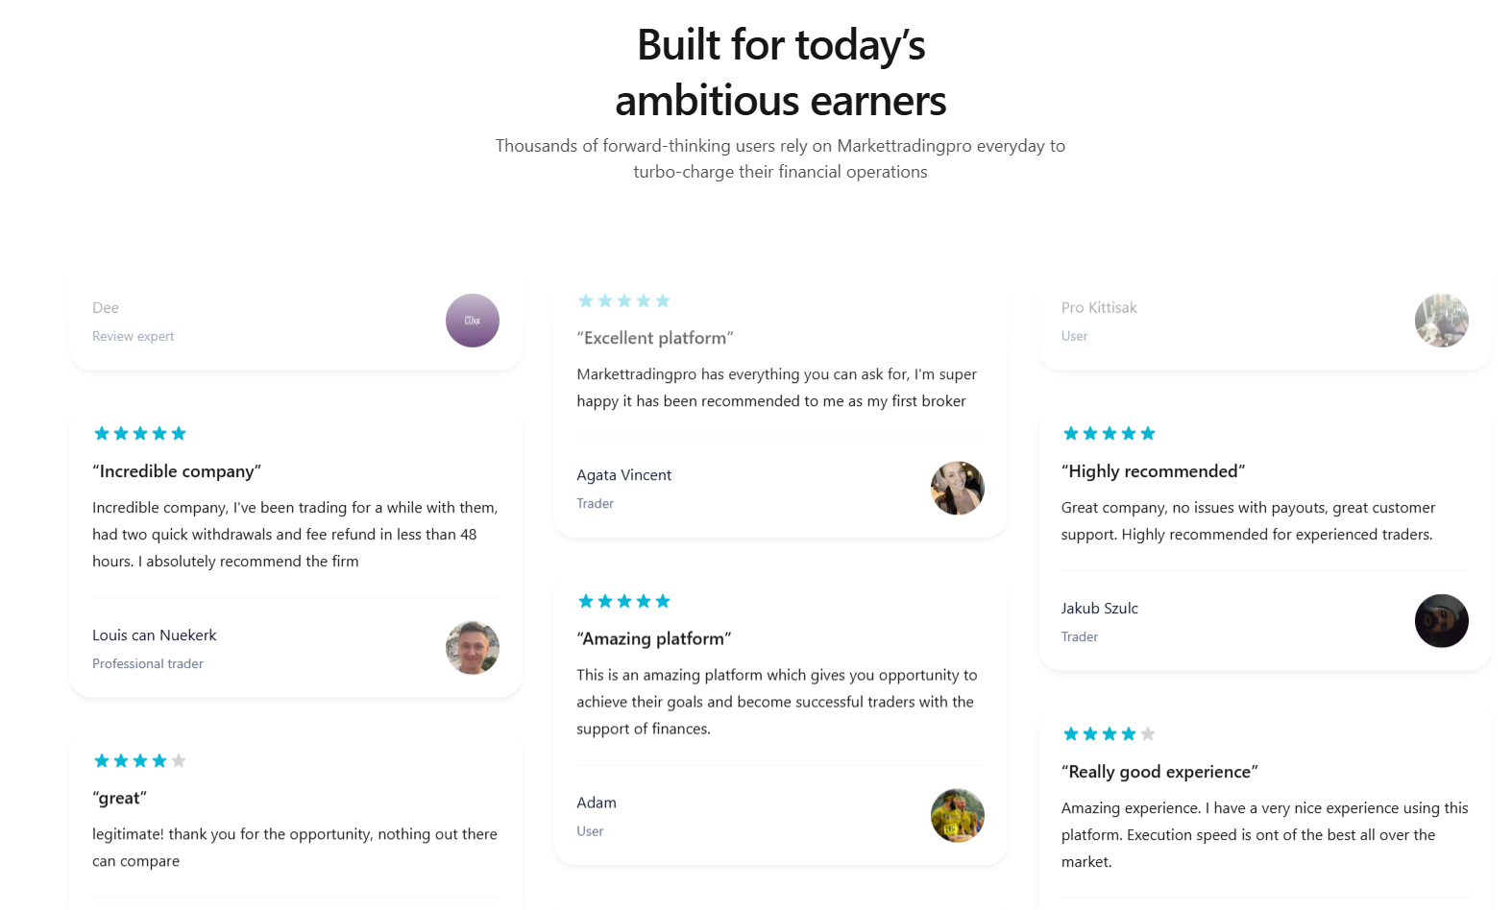Click Adam's profile photo
The width and height of the screenshot is (1512, 910).
957,816
